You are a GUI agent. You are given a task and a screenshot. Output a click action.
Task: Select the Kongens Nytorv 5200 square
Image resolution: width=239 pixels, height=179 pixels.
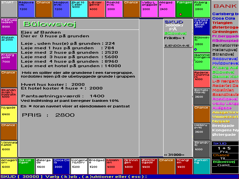79,166
